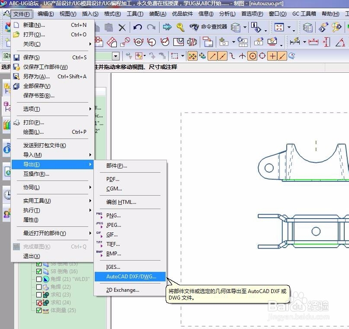This screenshot has height=329, width=349.
Task: Click the clock History sidebar icon
Action: tap(7, 194)
